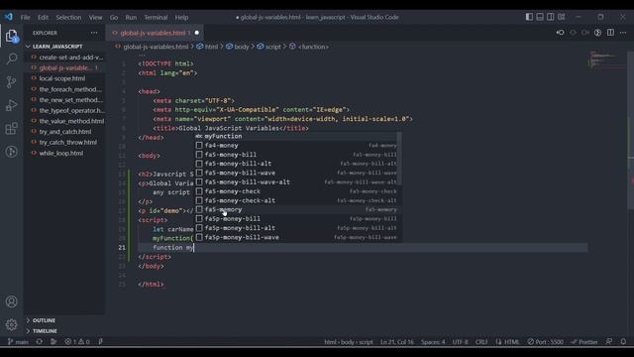Click the circular preview icon in editor toolbar

click(597, 33)
